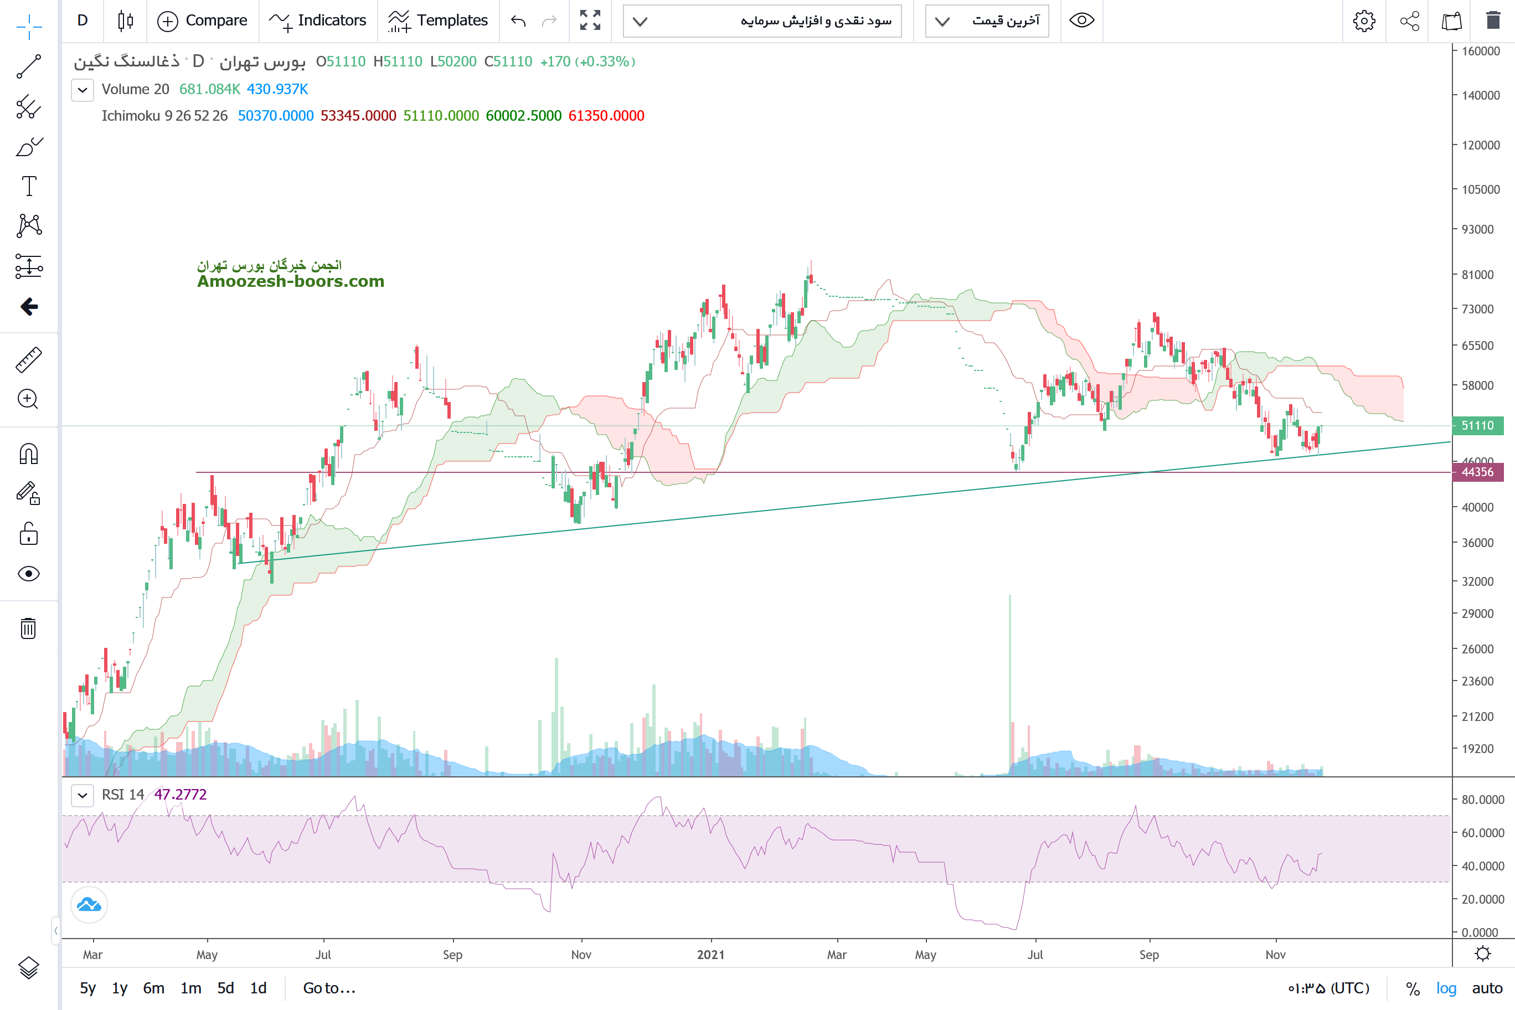Click the undo arrow in toolbar
This screenshot has width=1515, height=1010.
click(518, 20)
